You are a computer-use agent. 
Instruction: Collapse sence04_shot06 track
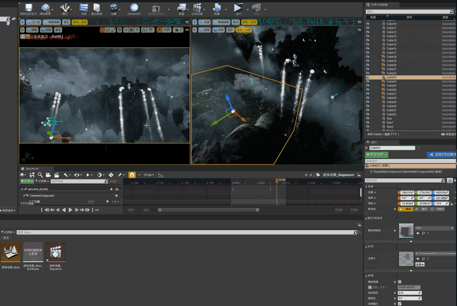point(21,189)
